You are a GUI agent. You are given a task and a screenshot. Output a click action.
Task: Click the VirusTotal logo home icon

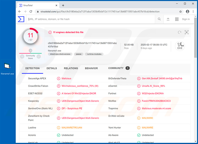point(21,19)
